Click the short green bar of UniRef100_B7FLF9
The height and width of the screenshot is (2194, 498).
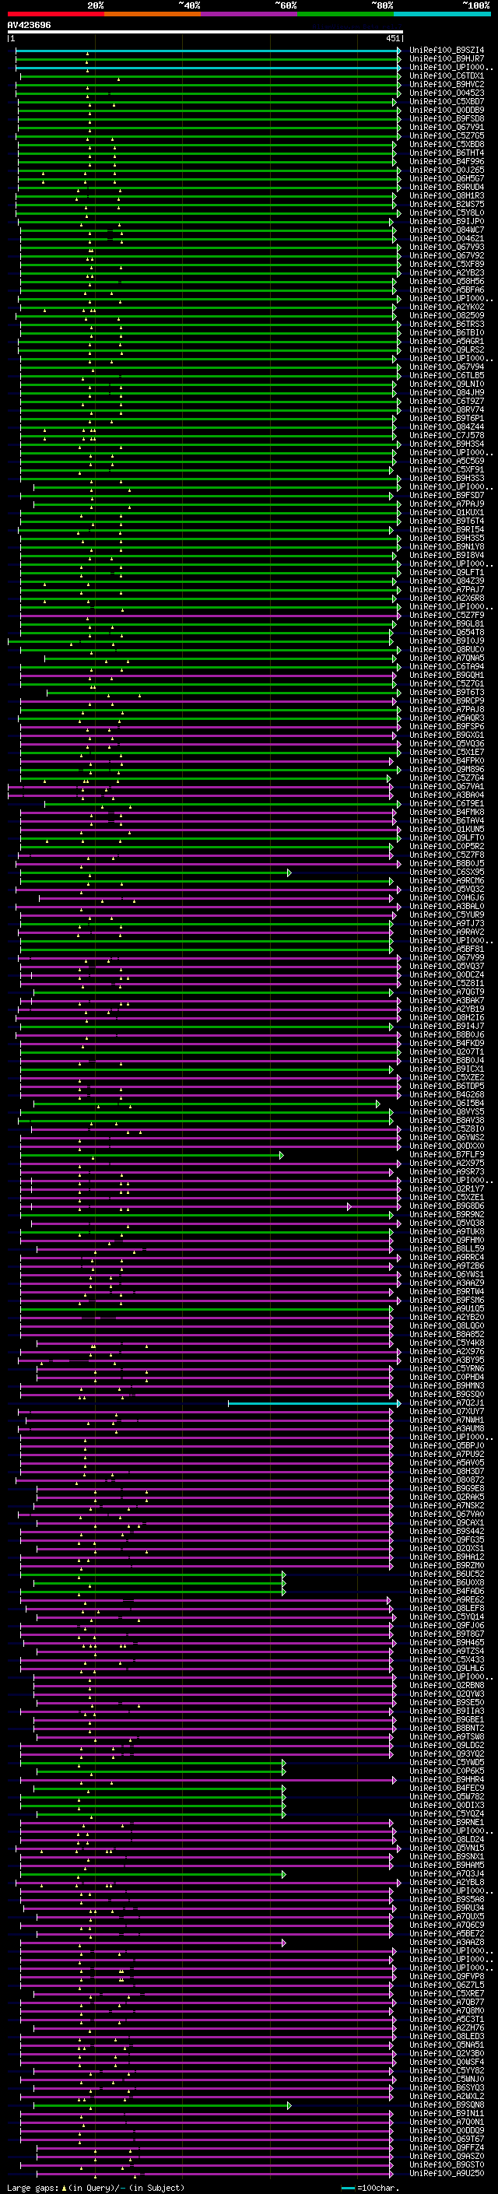tap(152, 1156)
